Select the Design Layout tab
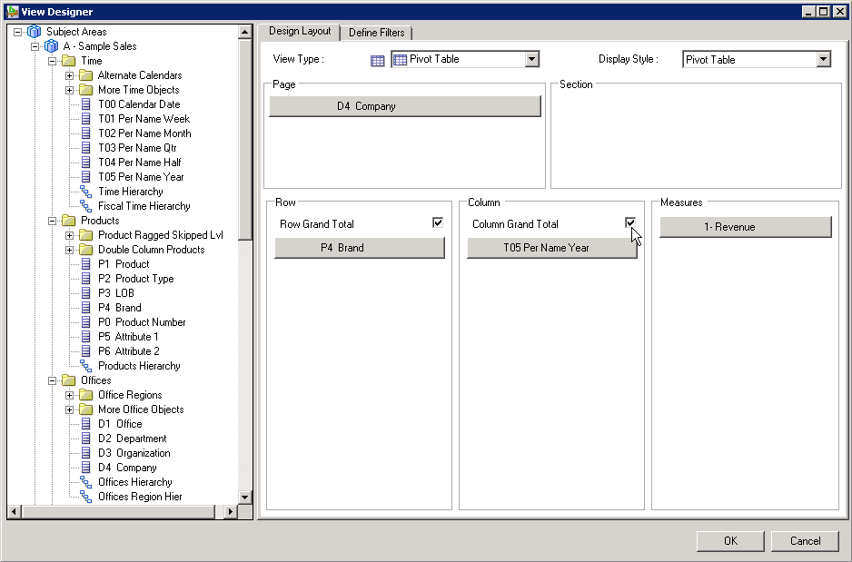 300,31
